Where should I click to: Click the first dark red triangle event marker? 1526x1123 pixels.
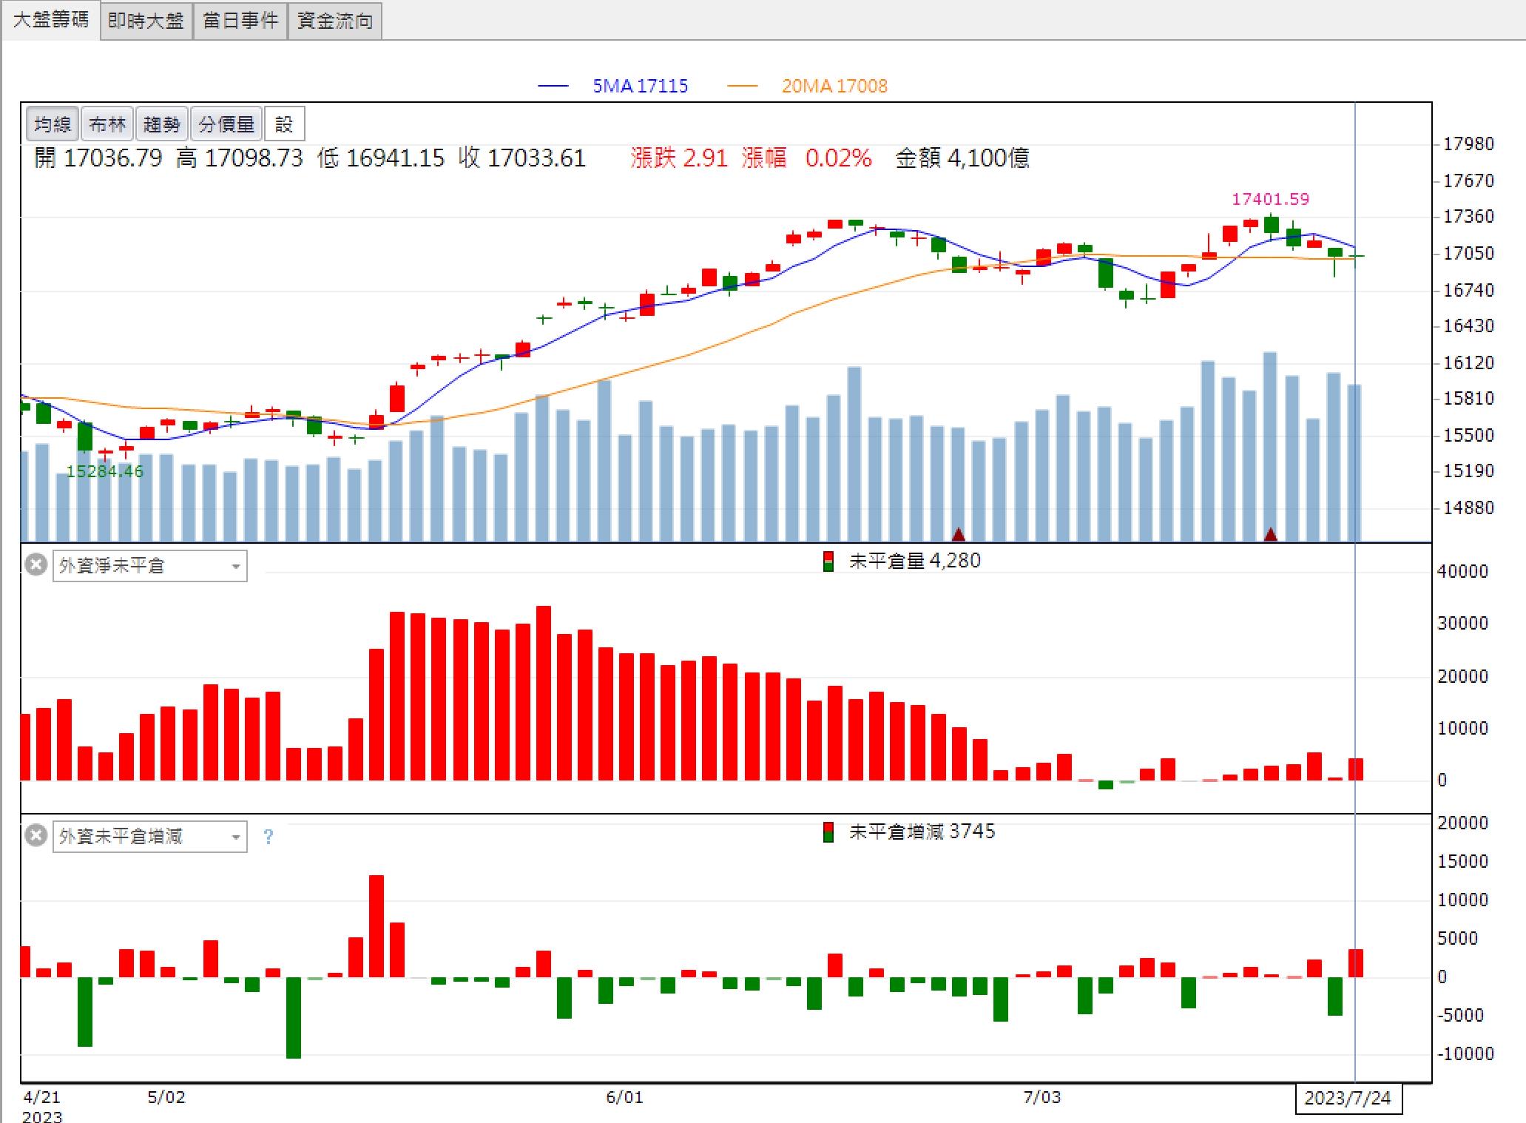coord(959,534)
